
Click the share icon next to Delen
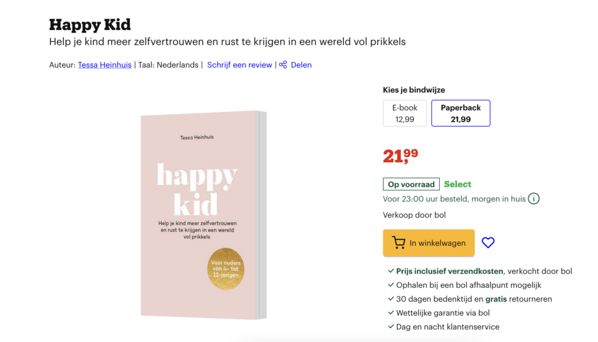click(x=283, y=65)
